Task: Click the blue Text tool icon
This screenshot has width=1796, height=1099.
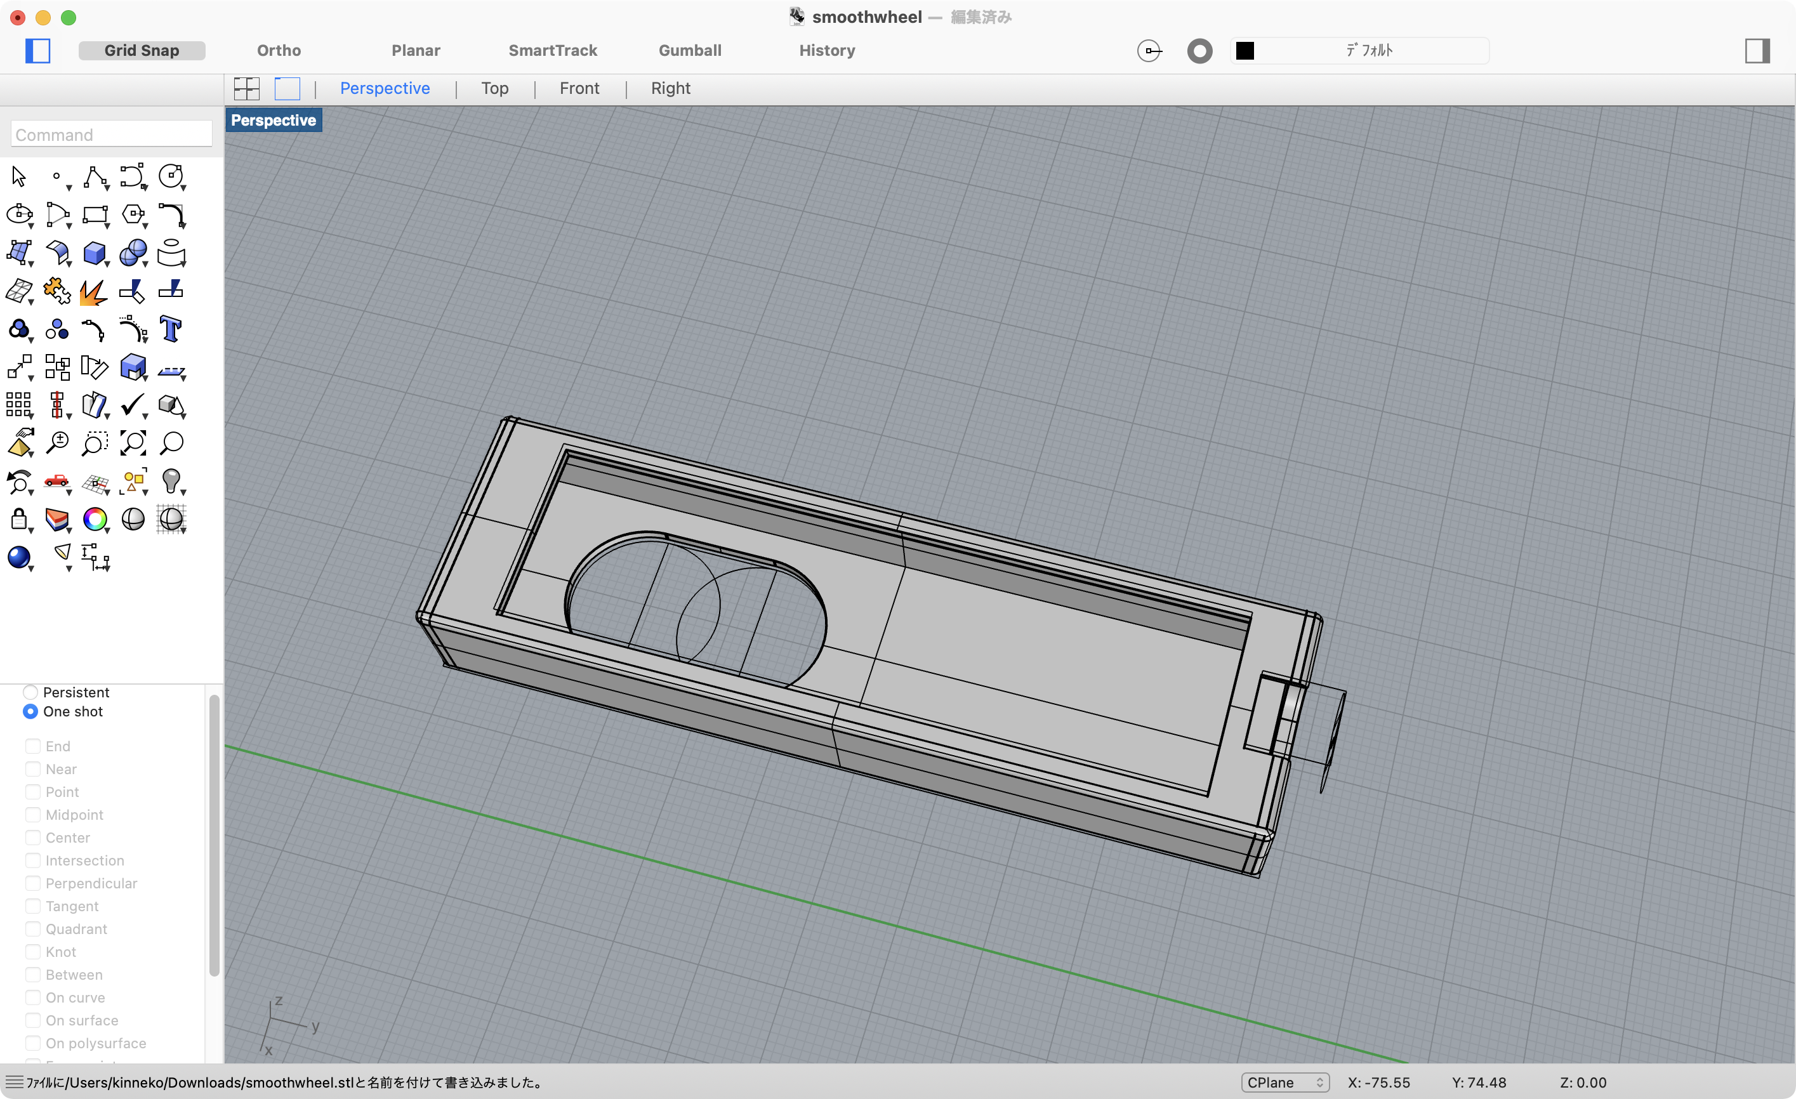Action: click(171, 329)
